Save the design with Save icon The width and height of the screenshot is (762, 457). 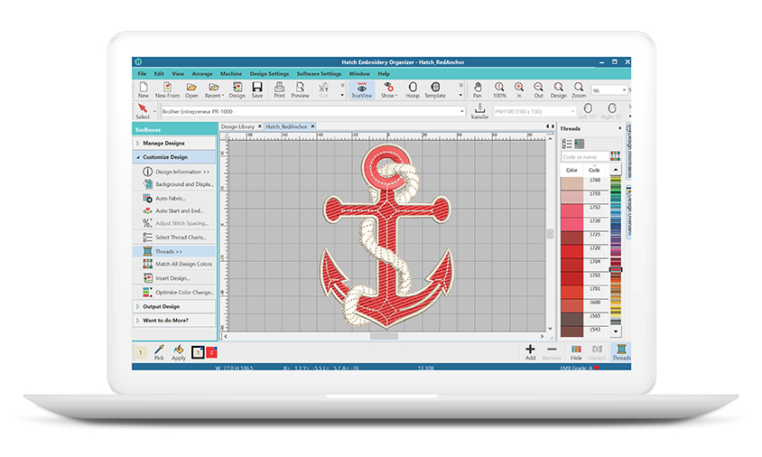[x=257, y=90]
